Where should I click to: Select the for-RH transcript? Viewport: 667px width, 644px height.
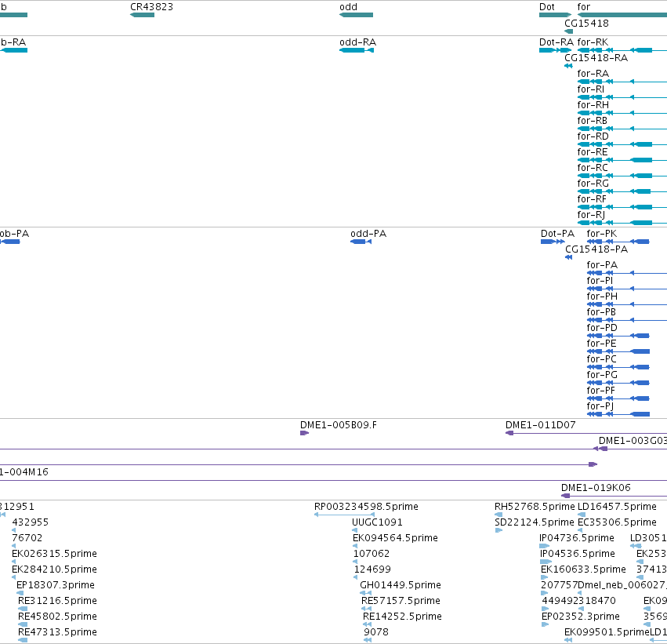pos(622,113)
